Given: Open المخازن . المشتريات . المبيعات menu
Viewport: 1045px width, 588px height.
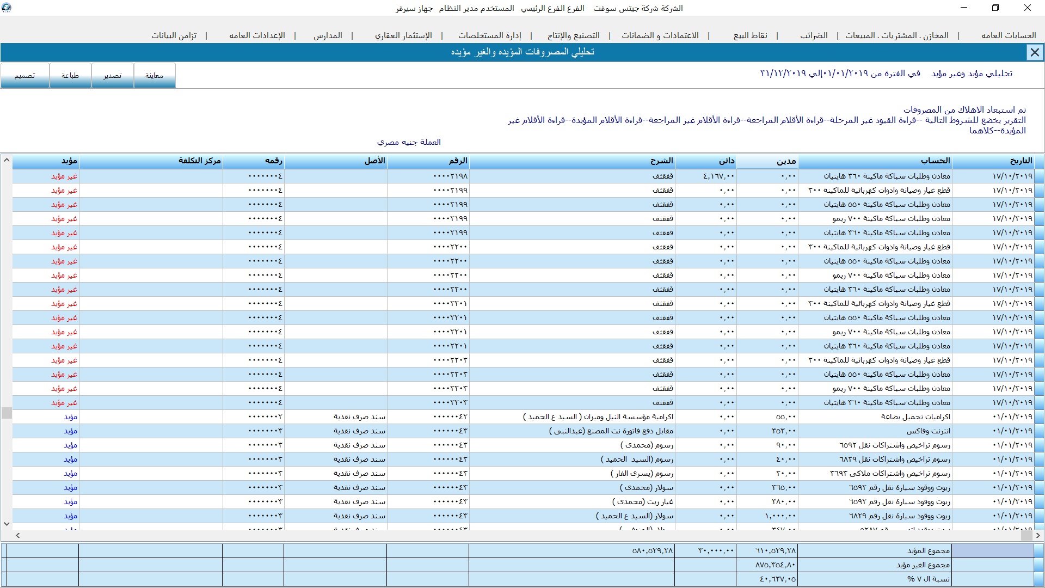Looking at the screenshot, I should click(x=896, y=35).
